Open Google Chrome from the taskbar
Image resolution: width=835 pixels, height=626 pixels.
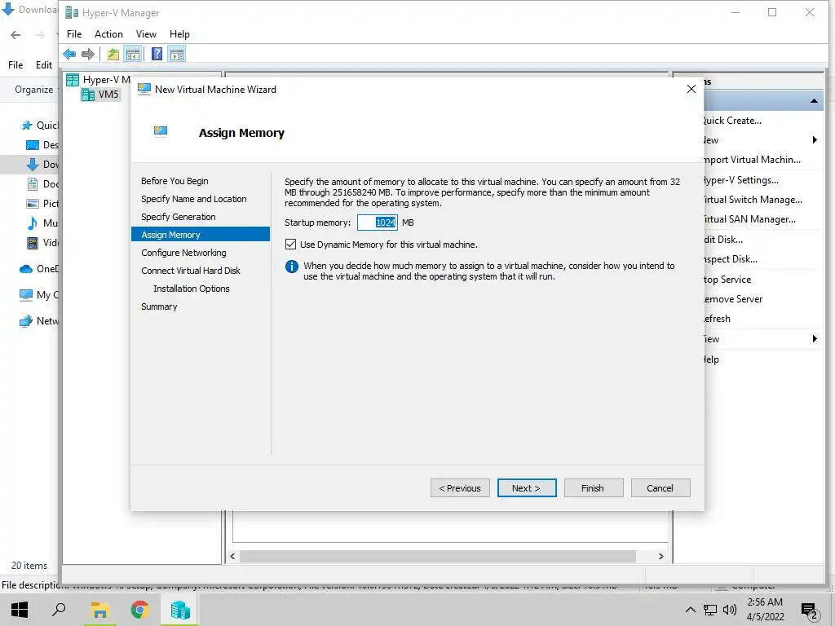139,610
